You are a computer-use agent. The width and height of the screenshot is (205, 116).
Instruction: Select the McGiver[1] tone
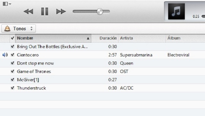(28, 80)
